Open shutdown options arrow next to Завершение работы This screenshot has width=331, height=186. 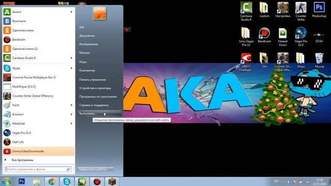point(111,169)
